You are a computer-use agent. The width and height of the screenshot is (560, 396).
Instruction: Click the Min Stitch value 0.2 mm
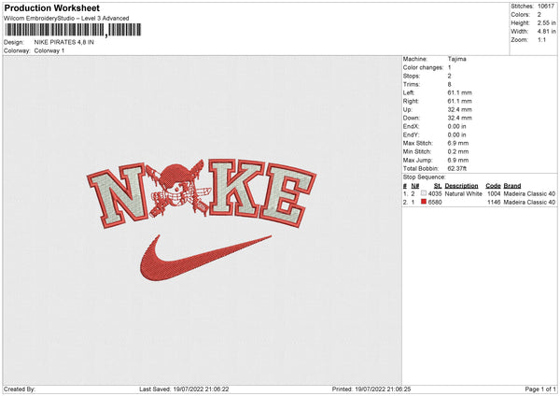click(x=458, y=151)
